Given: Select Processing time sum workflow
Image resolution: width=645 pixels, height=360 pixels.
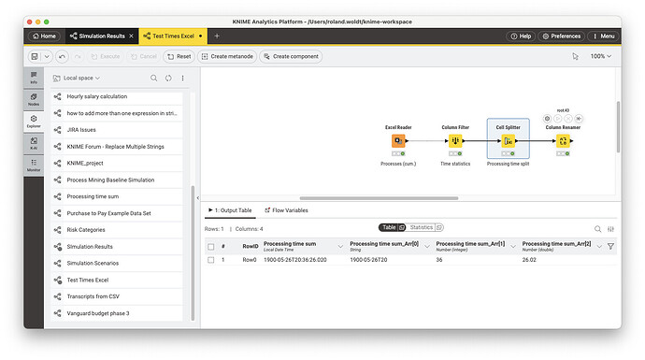Looking at the screenshot, I should coord(117,196).
